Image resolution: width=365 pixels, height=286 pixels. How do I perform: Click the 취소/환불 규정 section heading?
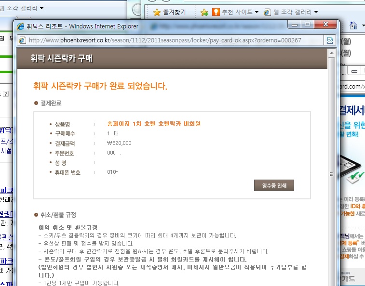(58, 215)
